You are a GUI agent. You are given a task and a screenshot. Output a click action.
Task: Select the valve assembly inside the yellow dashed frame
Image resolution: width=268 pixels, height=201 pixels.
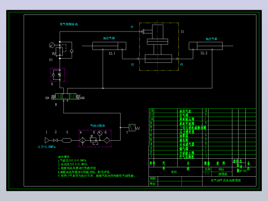click(x=157, y=44)
